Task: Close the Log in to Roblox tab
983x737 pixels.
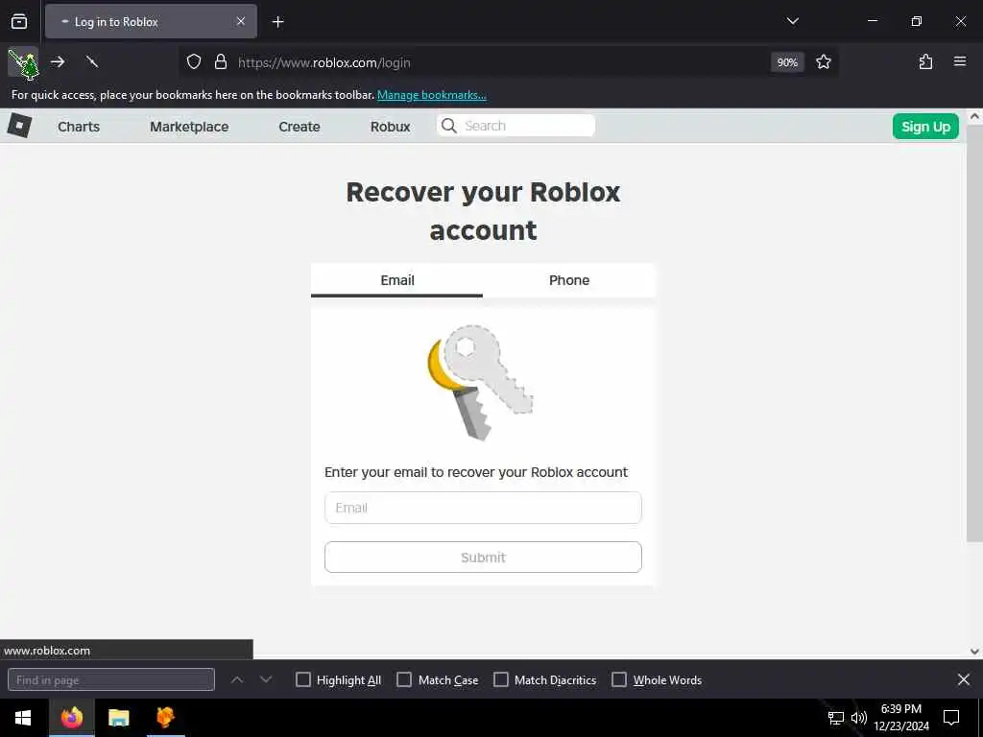Action: coord(241,21)
